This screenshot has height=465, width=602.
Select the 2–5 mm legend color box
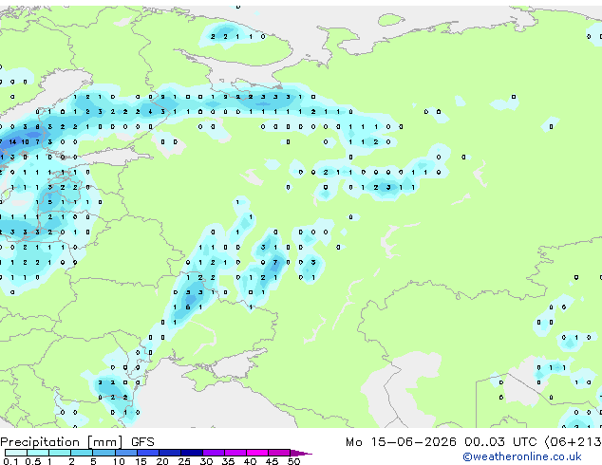82,453
